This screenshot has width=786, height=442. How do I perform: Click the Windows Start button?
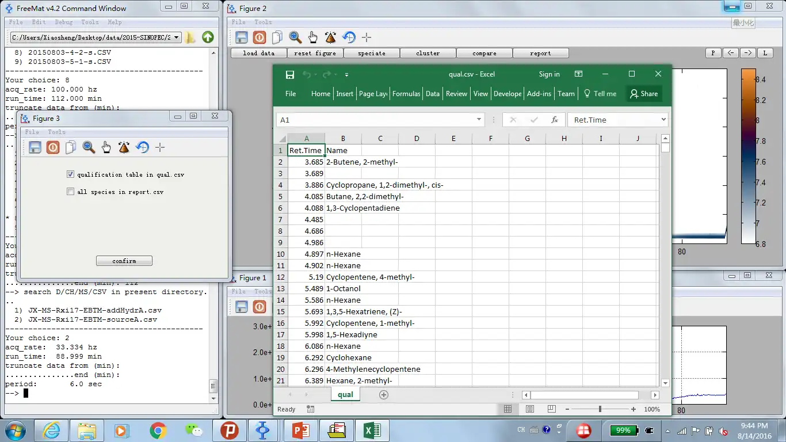(14, 430)
